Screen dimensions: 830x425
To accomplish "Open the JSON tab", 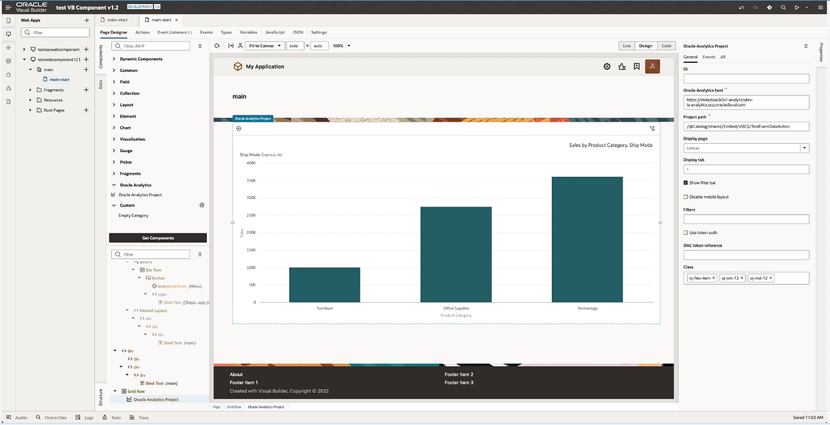I will (297, 32).
